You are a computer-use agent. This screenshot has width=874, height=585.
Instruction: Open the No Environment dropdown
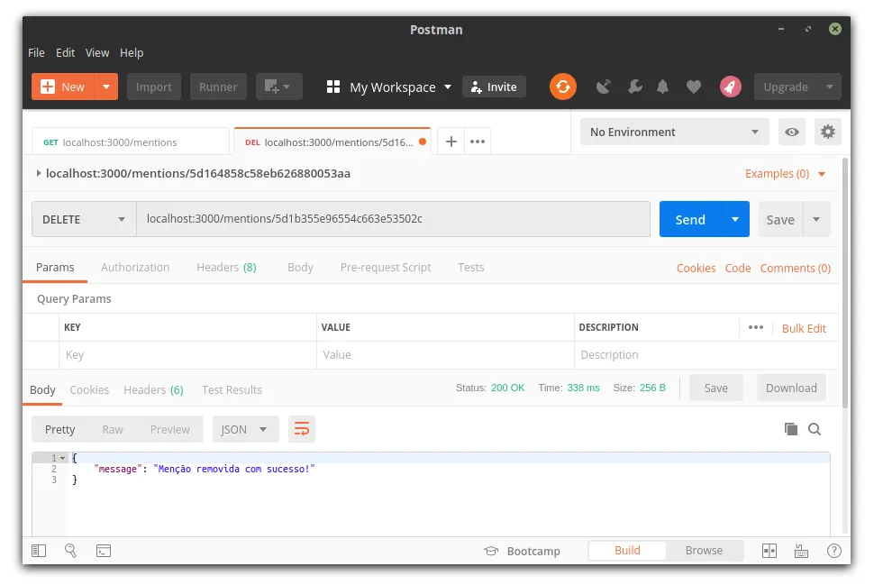674,132
